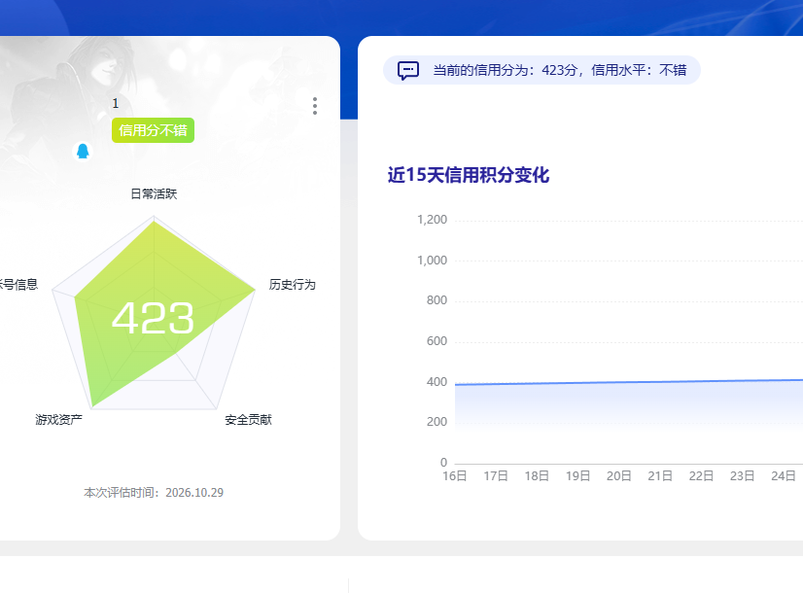
Task: Click the username 1 above credit badge
Action: pyautogui.click(x=116, y=103)
